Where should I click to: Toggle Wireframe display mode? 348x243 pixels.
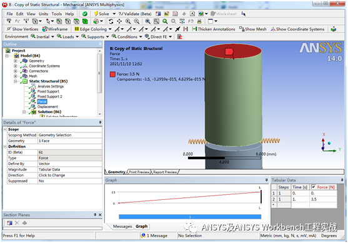tap(55, 29)
